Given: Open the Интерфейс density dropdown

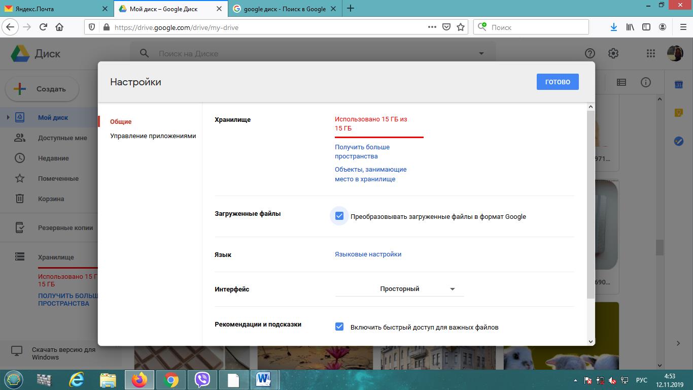Looking at the screenshot, I should [399, 289].
